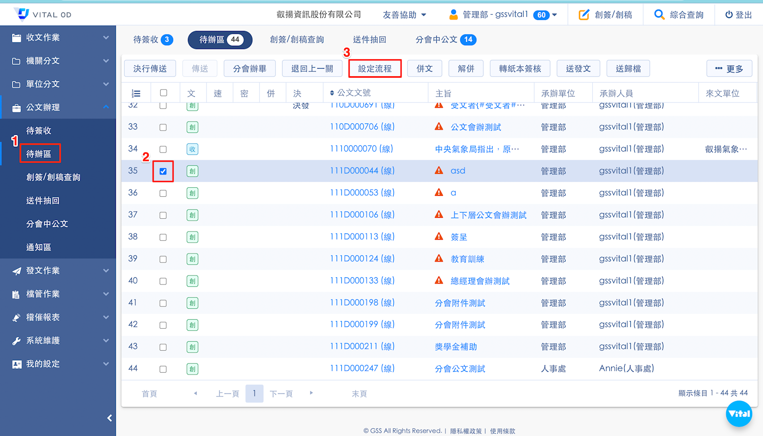Click the 收 document type icon on row 34

click(192, 149)
